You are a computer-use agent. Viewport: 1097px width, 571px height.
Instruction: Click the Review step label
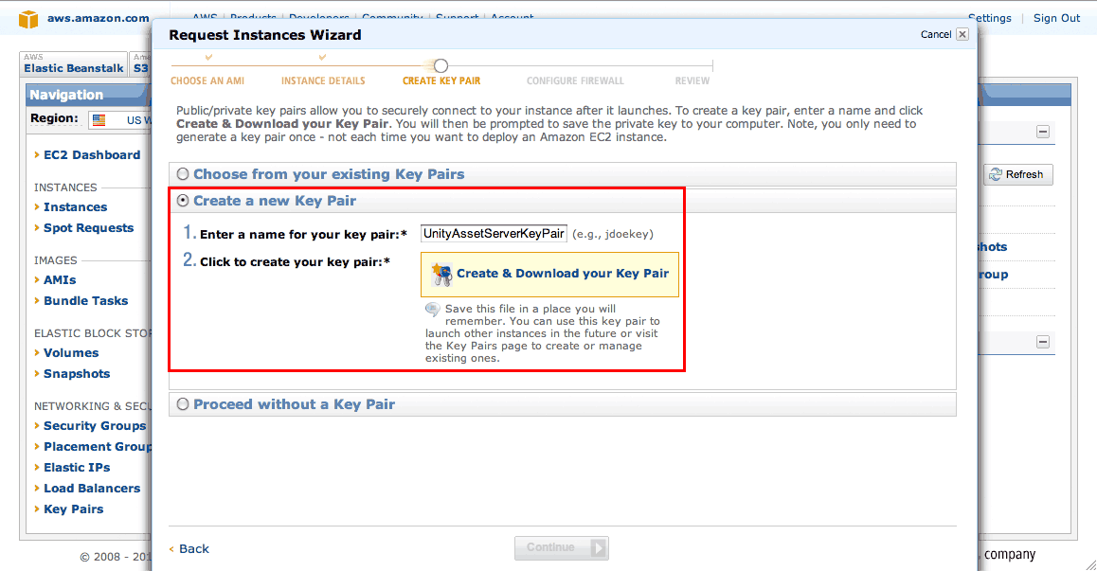(x=692, y=80)
